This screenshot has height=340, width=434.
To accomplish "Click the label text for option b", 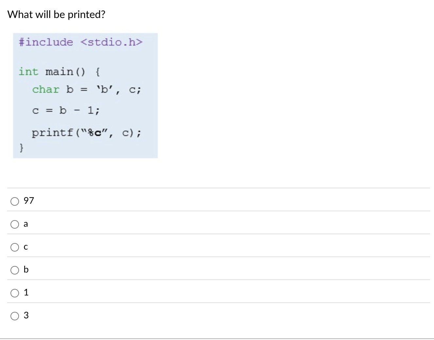I will tap(26, 270).
